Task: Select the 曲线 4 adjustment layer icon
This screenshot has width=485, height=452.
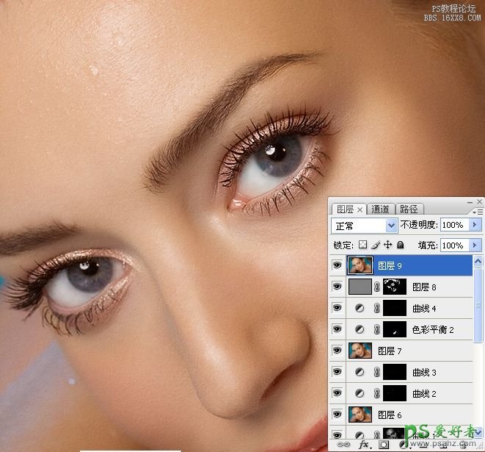Action: click(x=359, y=308)
